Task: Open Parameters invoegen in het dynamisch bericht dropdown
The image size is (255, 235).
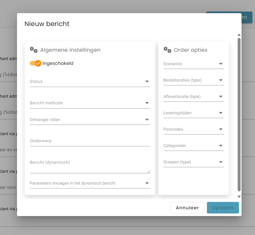Action: [x=89, y=183]
